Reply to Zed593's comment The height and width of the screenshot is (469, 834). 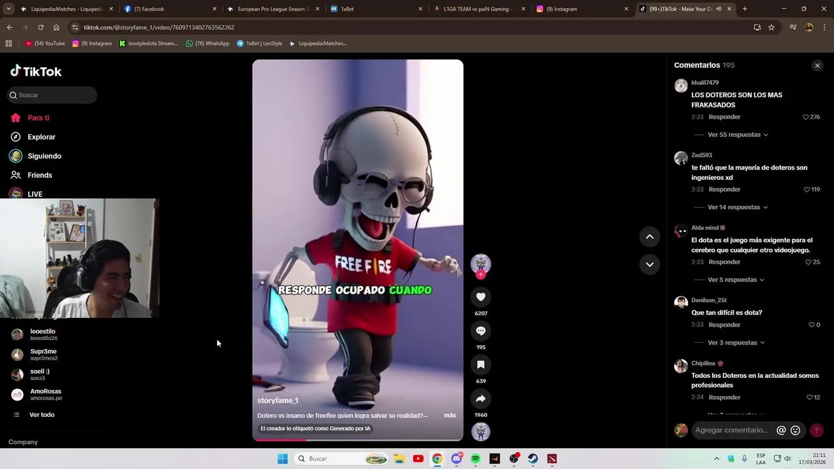coord(725,190)
